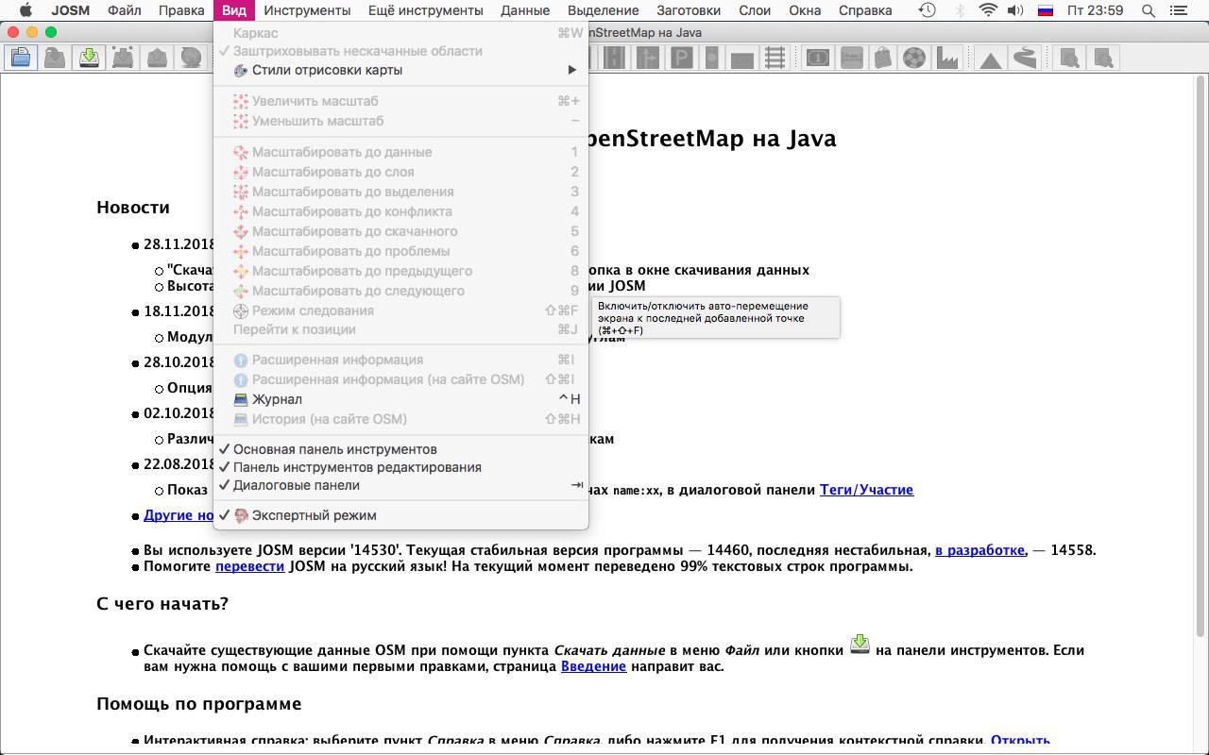Click the Save file toolbar icon

tap(55, 59)
